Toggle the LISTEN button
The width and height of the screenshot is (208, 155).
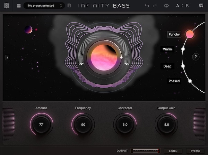coord(173,151)
